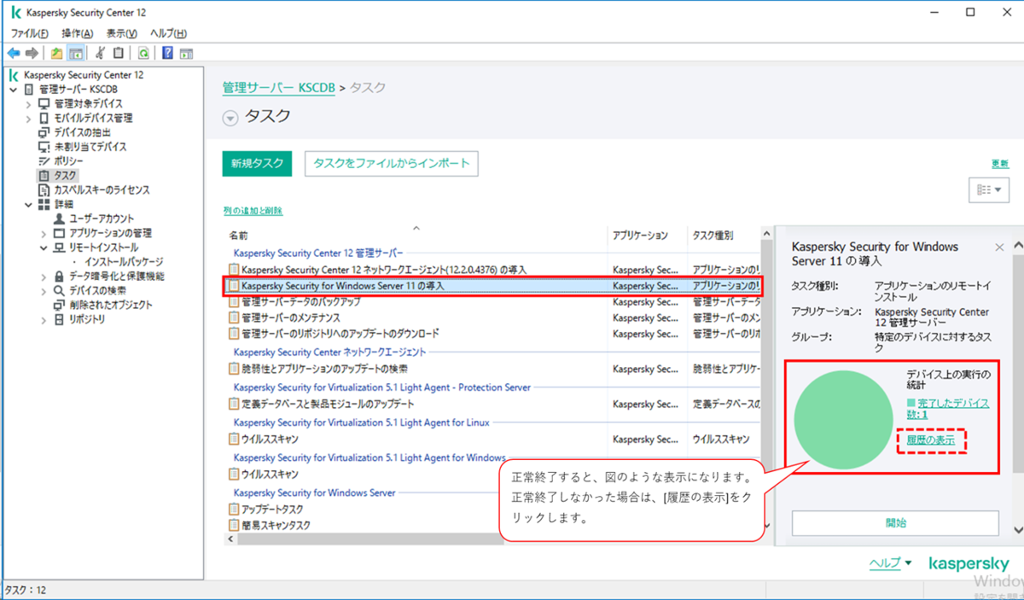This screenshot has height=600, width=1024.
Task: Select the Kaspersky Security Center 12 root node
Action: click(x=84, y=75)
